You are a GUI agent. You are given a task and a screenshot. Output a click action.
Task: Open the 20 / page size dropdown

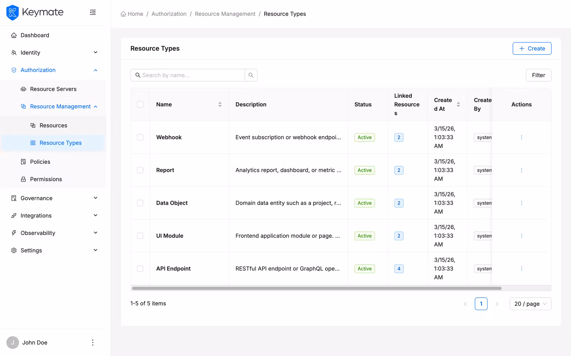530,304
